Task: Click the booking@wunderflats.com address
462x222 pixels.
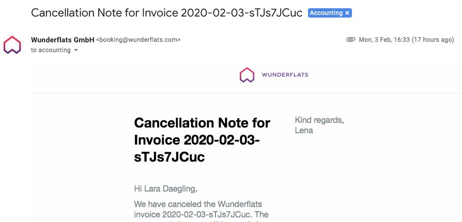Action: coord(138,40)
